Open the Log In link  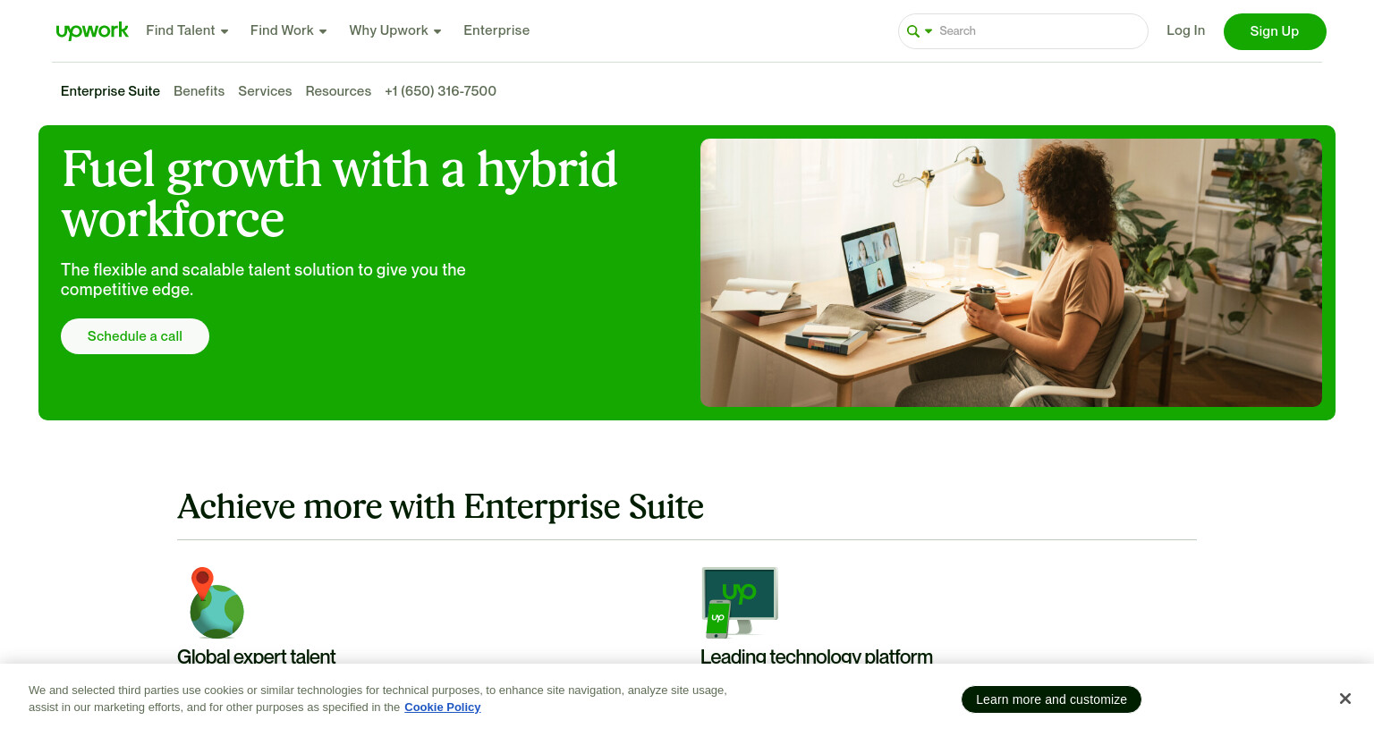1185,30
